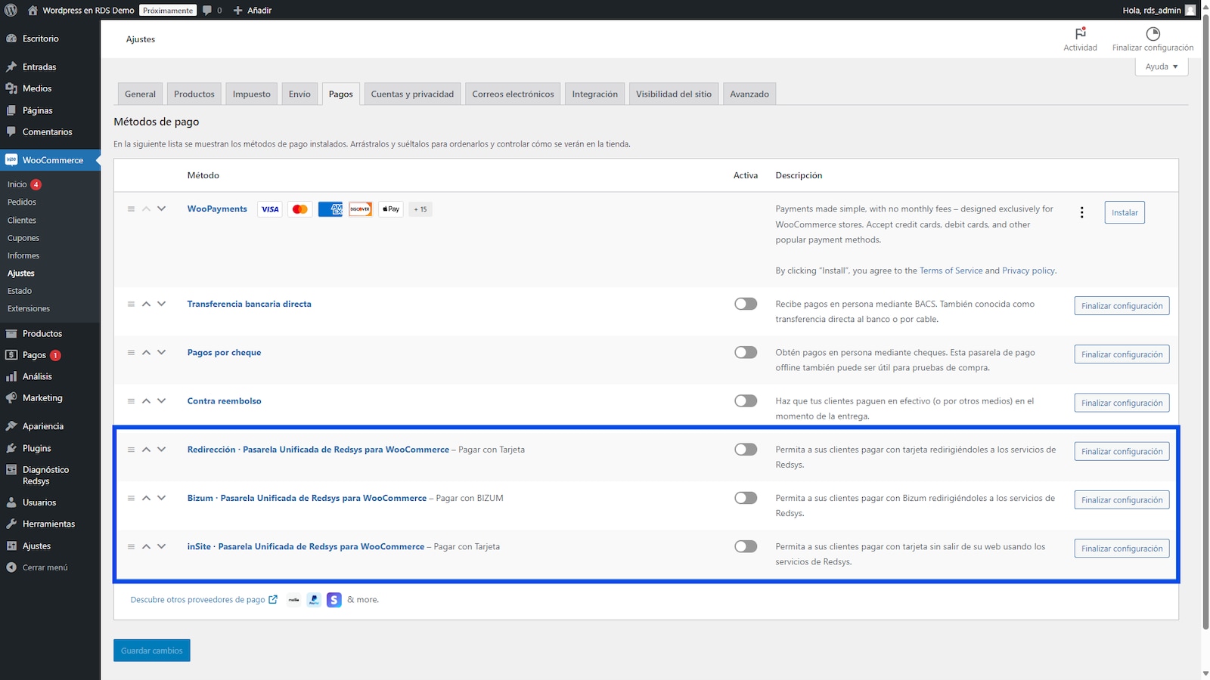Move Pagos por cheque down with its arrow
1210x680 pixels.
tap(161, 353)
